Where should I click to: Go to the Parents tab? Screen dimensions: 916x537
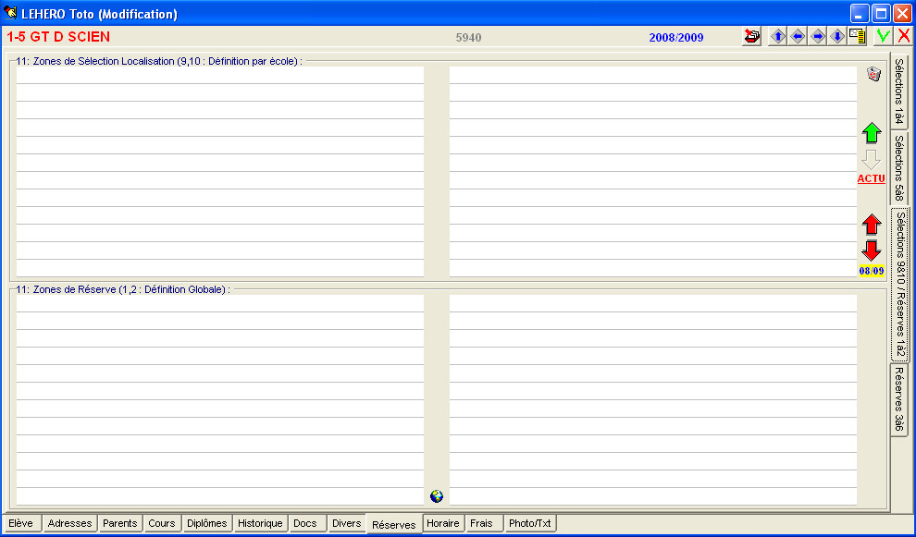point(119,523)
